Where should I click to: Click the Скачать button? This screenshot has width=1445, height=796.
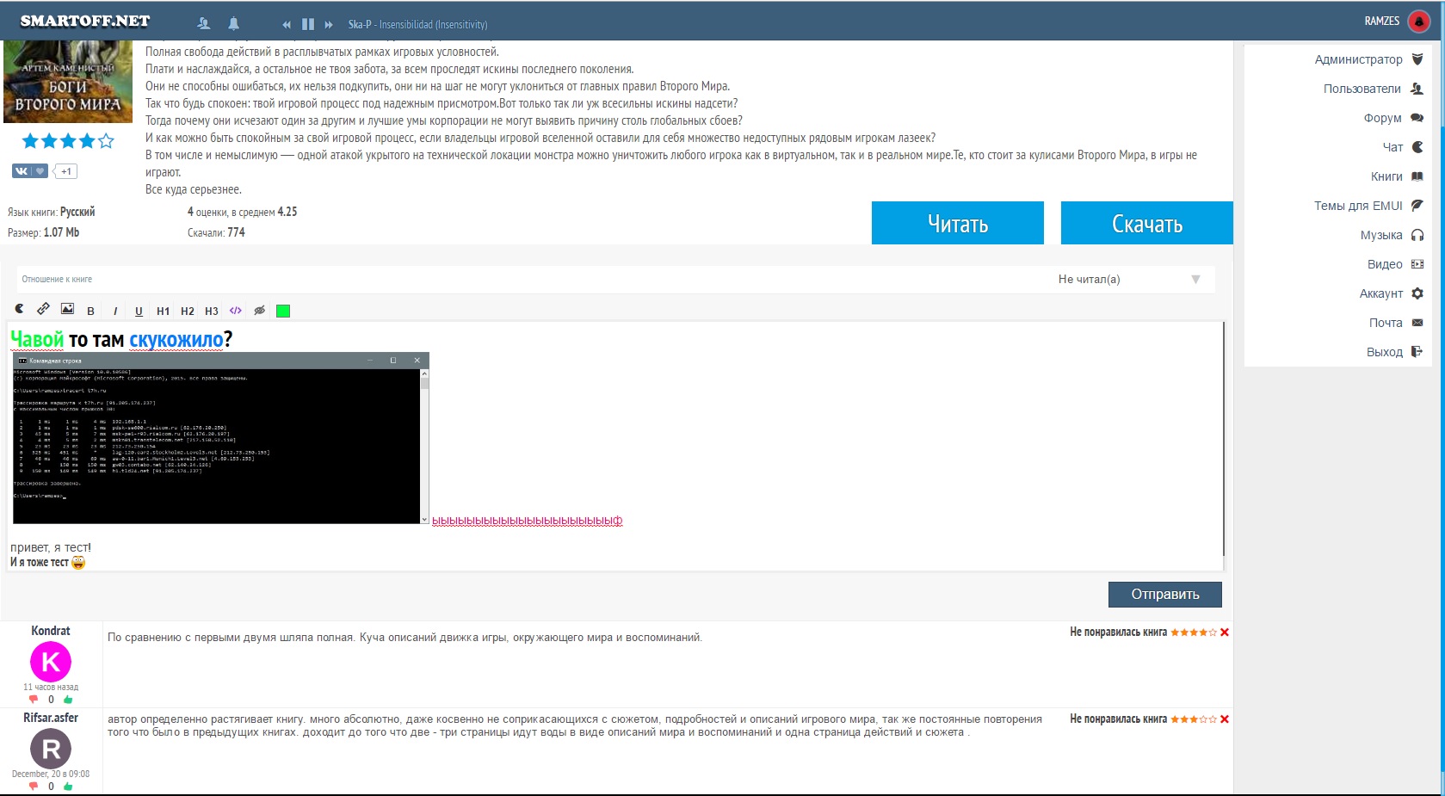1147,223
